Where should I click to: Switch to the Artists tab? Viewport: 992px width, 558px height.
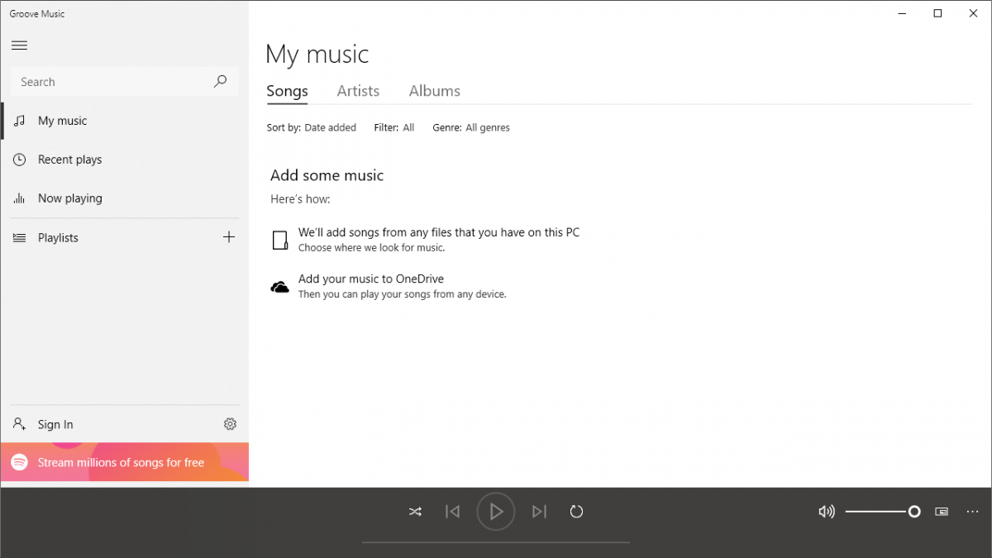click(358, 91)
